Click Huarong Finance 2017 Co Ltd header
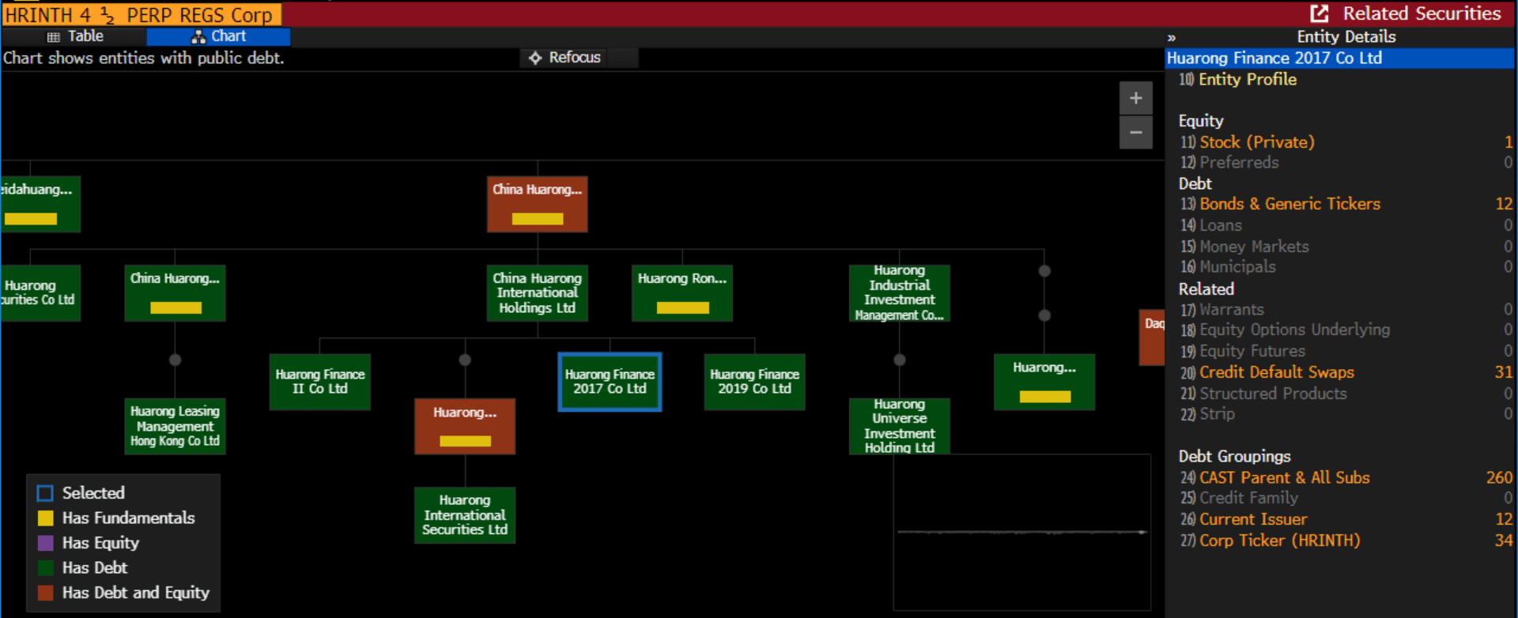1518x618 pixels. point(1340,58)
